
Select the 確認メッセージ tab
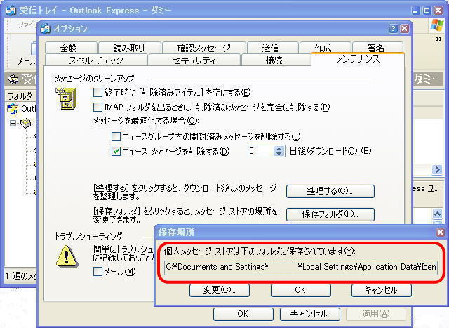204,48
